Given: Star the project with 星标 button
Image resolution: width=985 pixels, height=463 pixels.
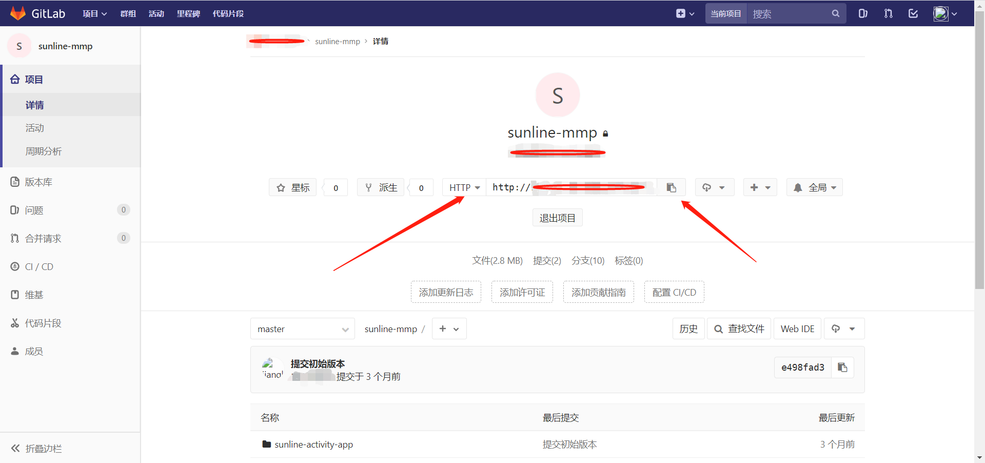Looking at the screenshot, I should tap(293, 188).
